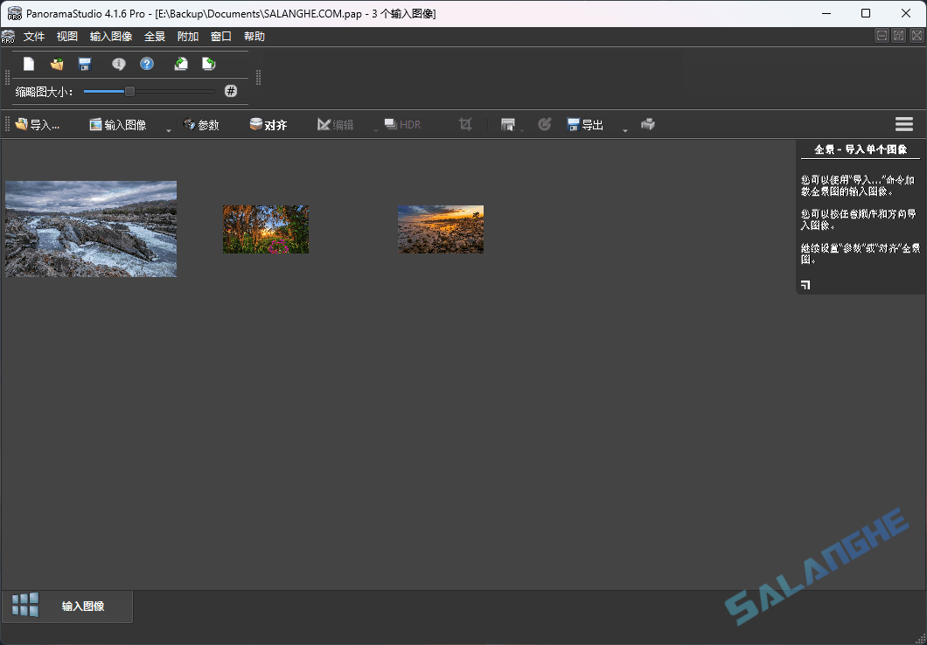Click the print panorama icon
The image size is (927, 645).
click(648, 124)
